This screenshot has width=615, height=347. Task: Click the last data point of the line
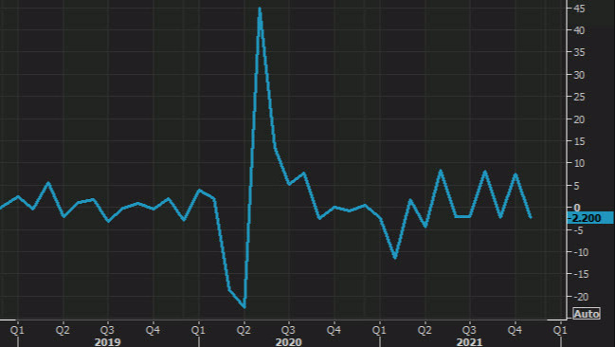(531, 217)
